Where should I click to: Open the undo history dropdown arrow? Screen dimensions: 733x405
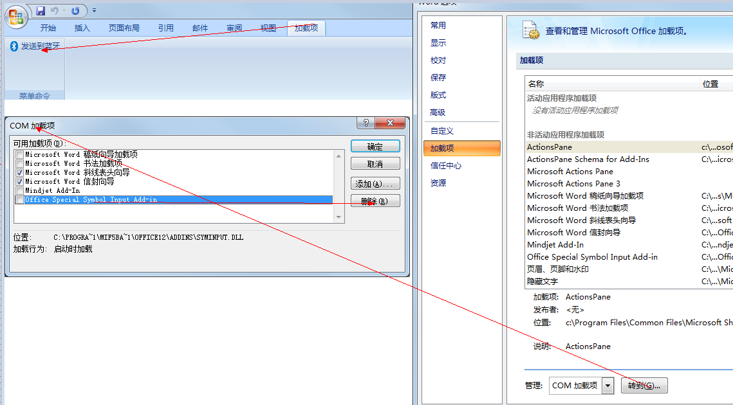(x=64, y=11)
